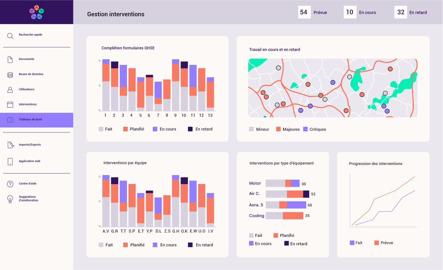
Task: Open the Bases de données database icon
Action: point(10,75)
